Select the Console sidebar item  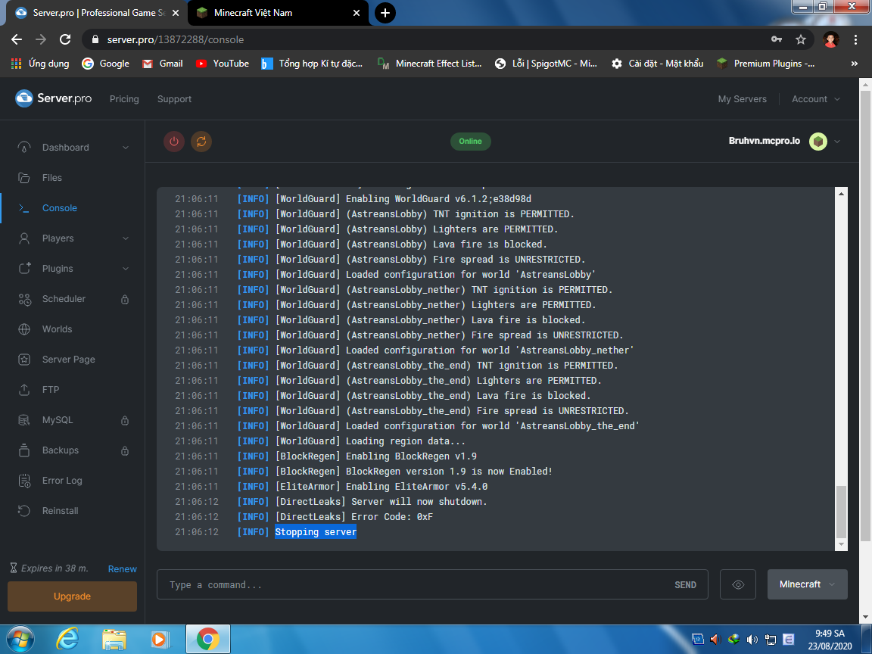(x=60, y=208)
